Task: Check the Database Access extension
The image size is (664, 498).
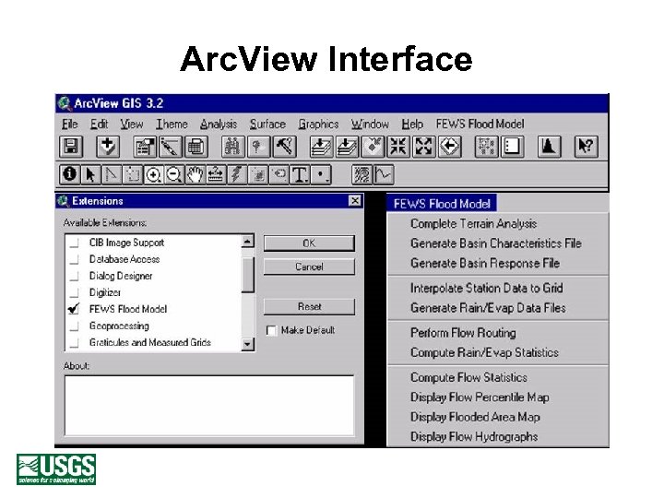Action: click(x=74, y=259)
